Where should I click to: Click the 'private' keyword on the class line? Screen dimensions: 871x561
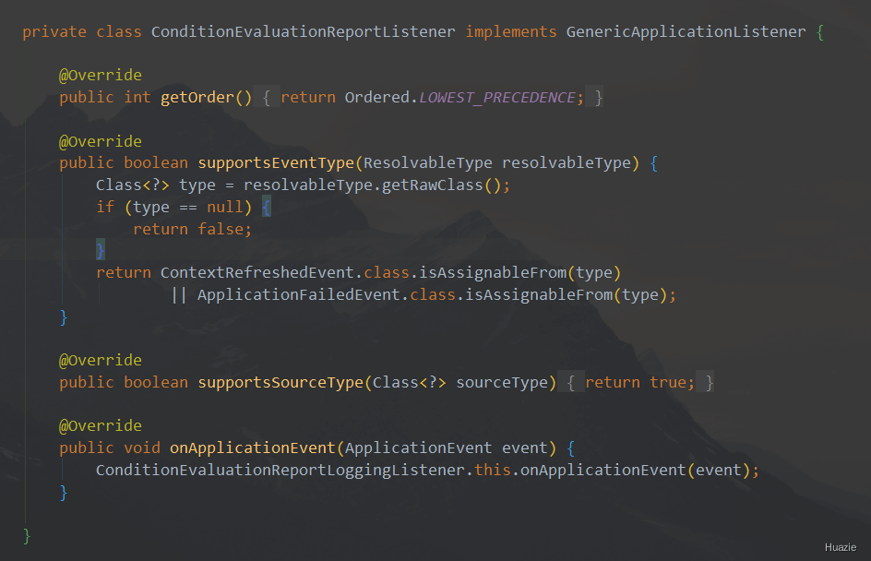pos(54,31)
